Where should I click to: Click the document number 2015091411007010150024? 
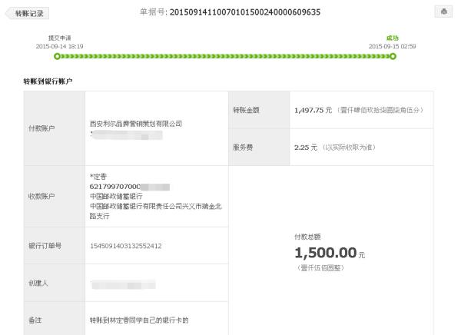pyautogui.click(x=245, y=12)
